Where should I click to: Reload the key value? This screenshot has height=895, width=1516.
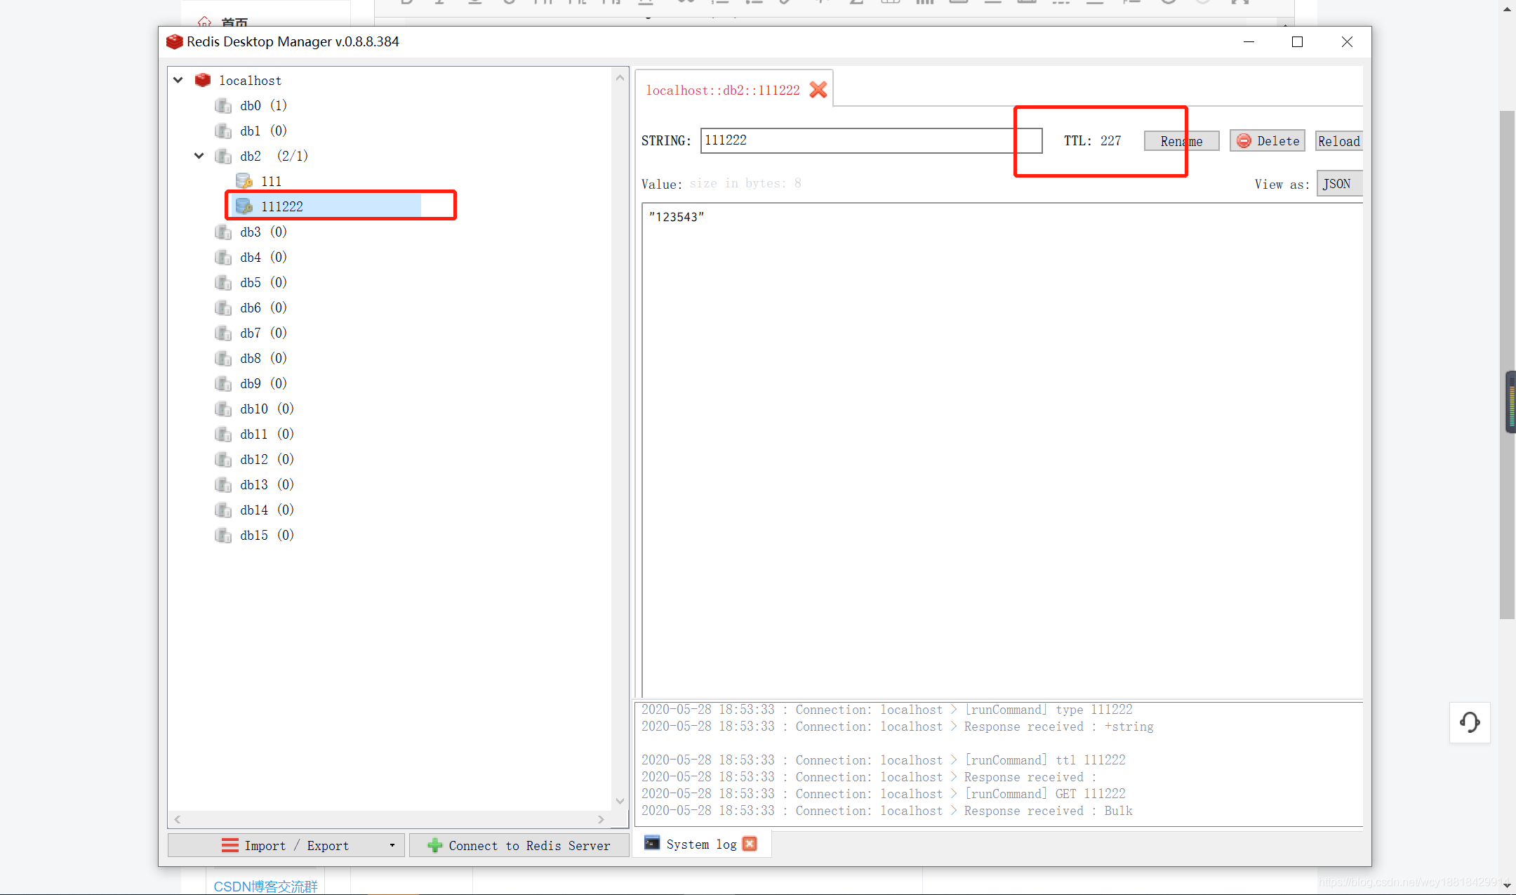tap(1338, 141)
